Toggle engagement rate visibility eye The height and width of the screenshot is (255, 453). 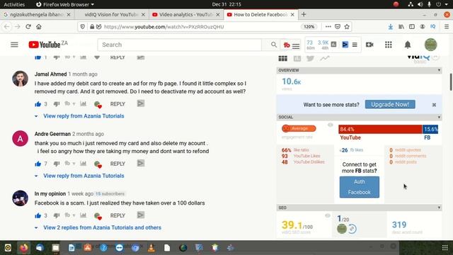331,125
